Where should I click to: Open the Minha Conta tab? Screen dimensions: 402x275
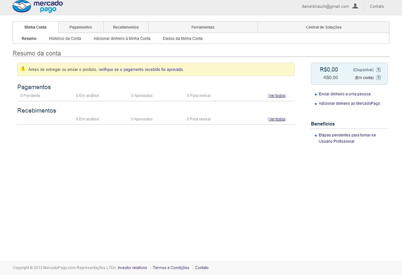[x=36, y=27]
